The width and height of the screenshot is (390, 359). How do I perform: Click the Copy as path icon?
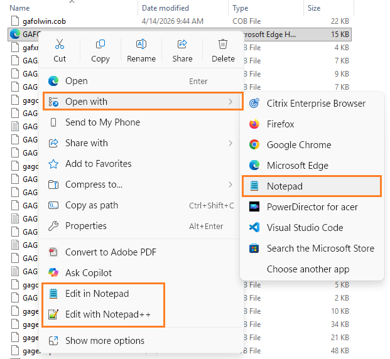(x=53, y=205)
